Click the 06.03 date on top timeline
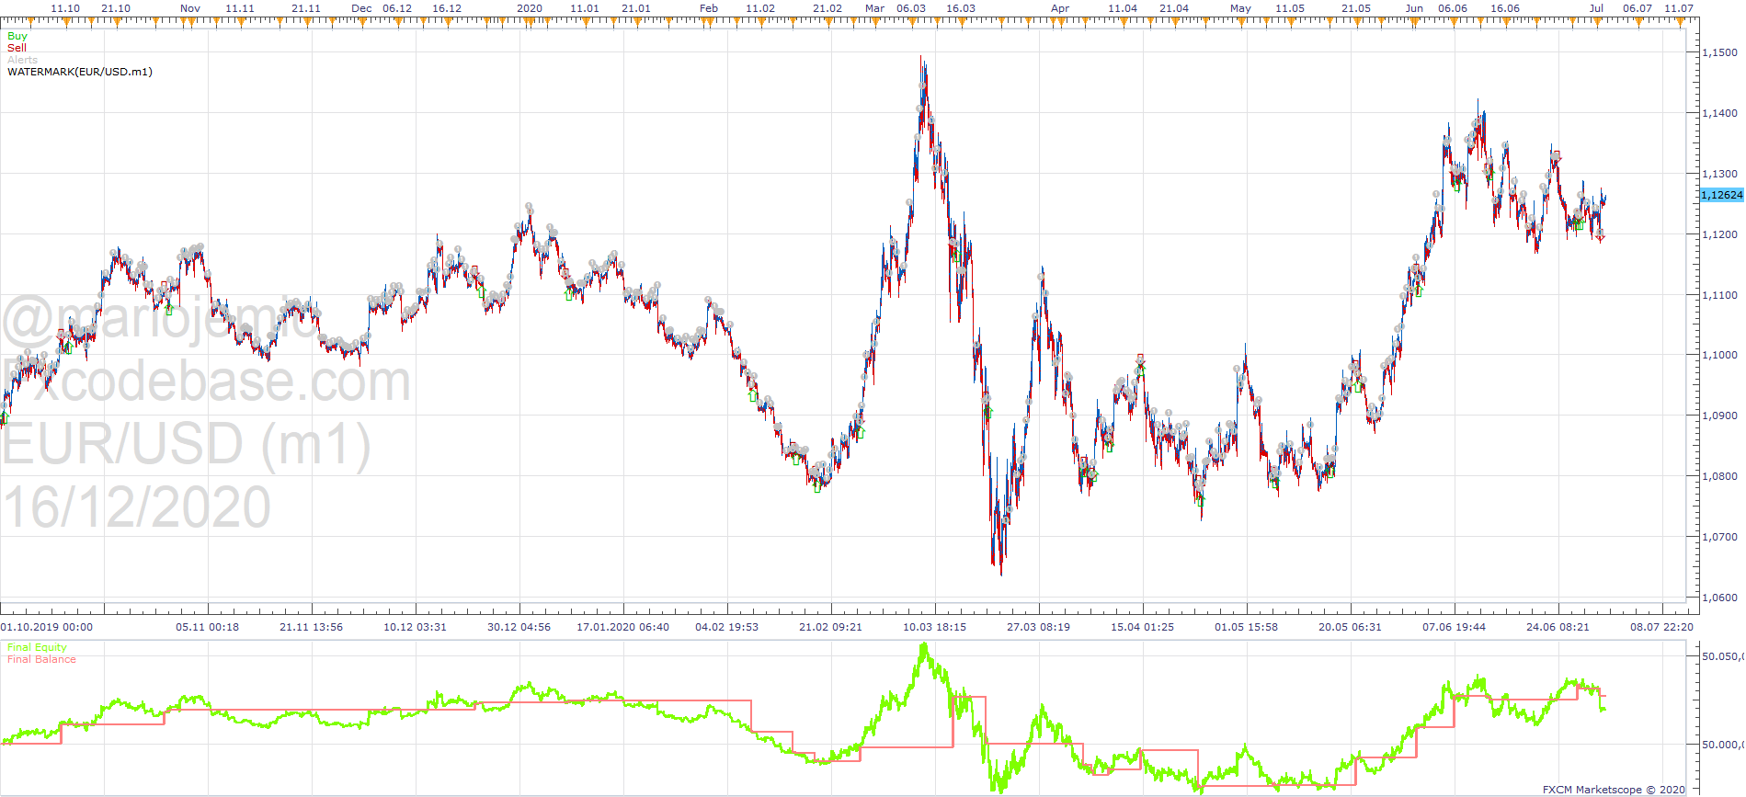 click(x=911, y=8)
